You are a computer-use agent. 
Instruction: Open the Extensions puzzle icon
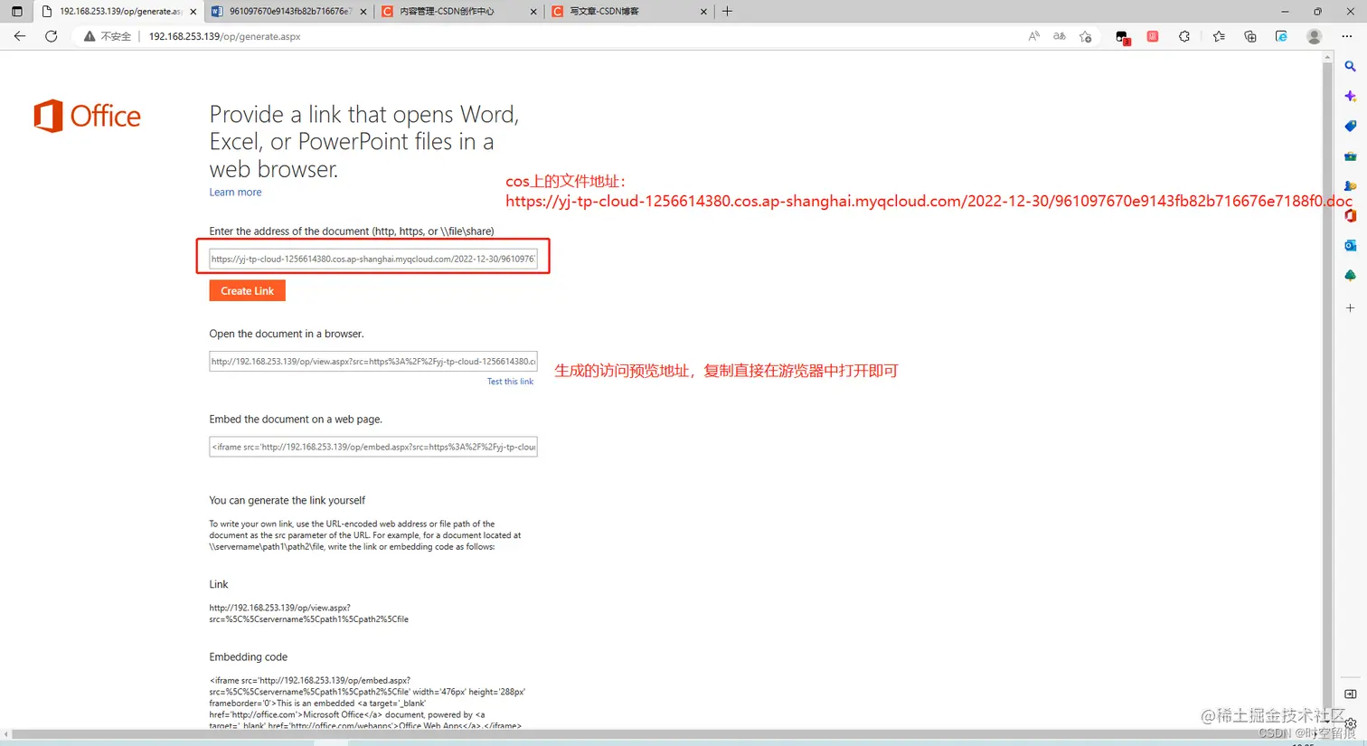coord(1184,36)
